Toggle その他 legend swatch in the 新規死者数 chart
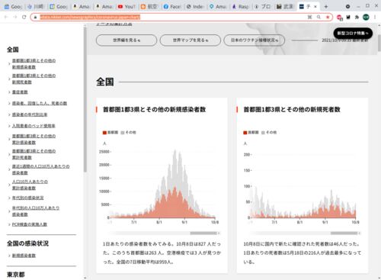Image resolution: width=381 pixels, height=280 pixels. (263, 133)
